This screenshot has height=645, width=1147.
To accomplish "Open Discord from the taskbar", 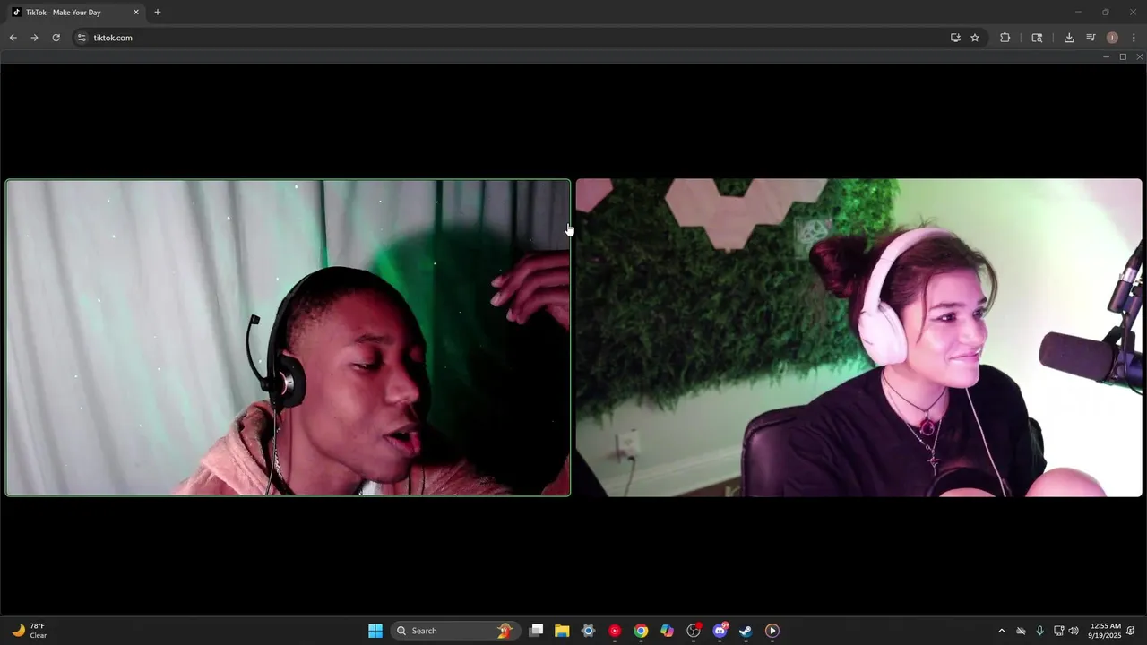I will 720,631.
